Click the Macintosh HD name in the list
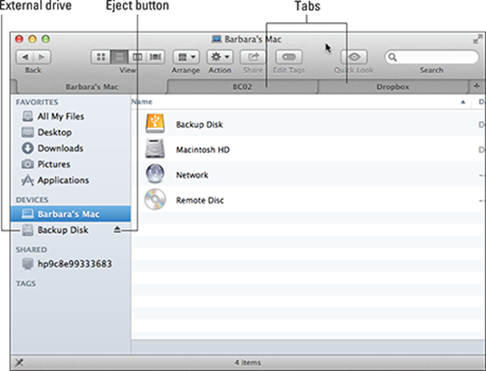The image size is (486, 371). click(203, 150)
